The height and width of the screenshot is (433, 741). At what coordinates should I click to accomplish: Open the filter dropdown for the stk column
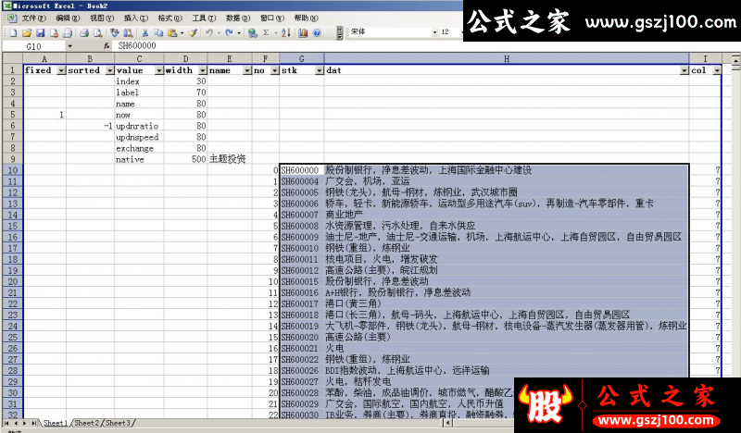[x=320, y=70]
